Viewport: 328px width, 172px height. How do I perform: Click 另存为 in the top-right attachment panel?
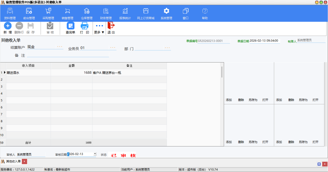coord(303,100)
